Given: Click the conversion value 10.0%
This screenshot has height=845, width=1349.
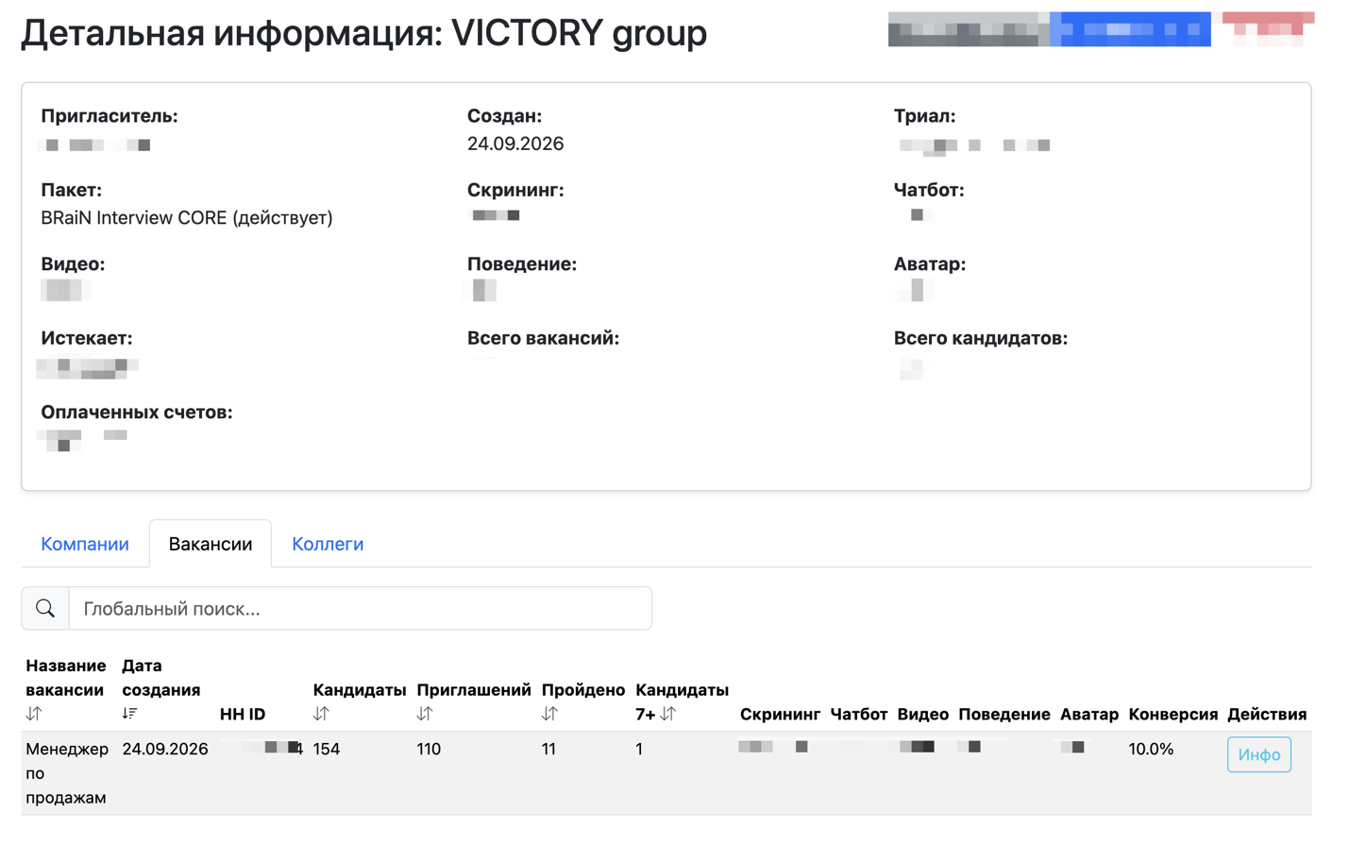Looking at the screenshot, I should [1151, 749].
